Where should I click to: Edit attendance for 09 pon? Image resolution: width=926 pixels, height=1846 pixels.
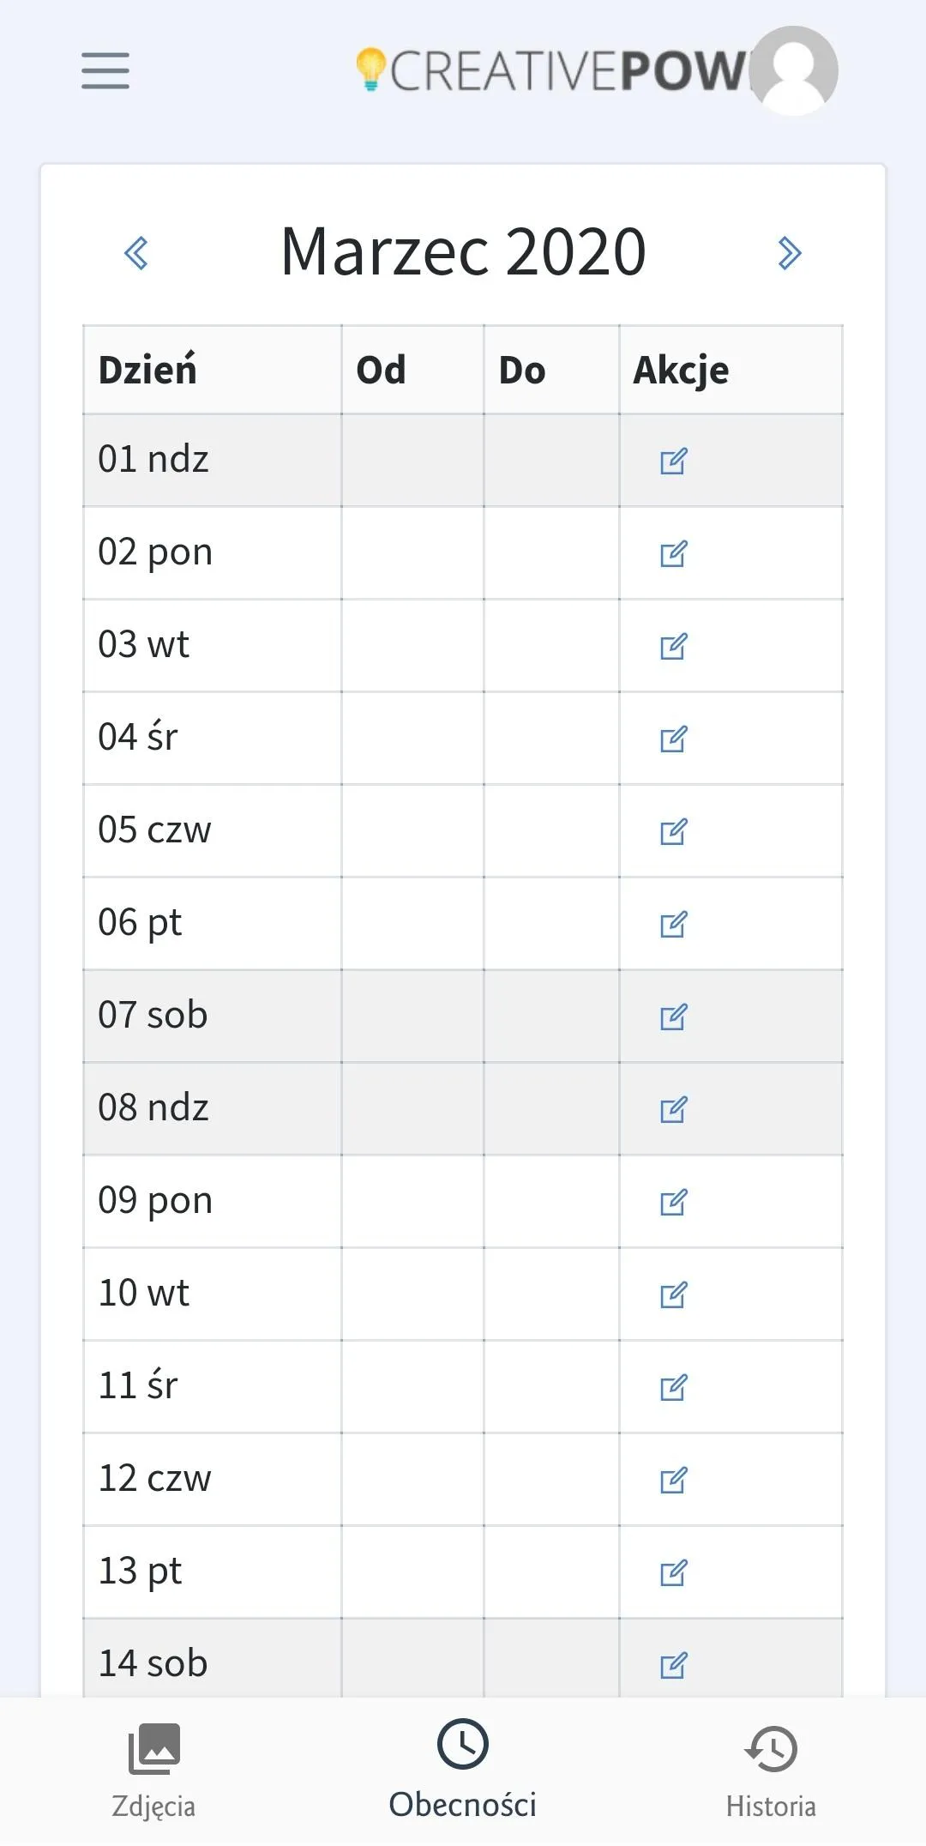[x=673, y=1202]
